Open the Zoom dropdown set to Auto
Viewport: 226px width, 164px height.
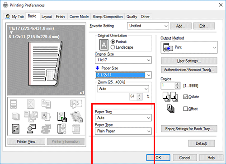pos(123,89)
